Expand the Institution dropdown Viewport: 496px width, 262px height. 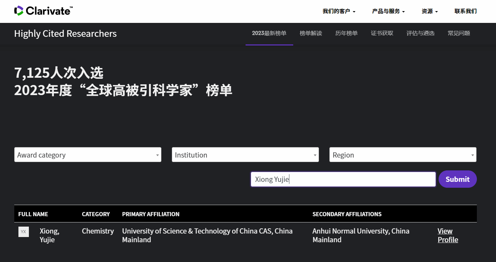pyautogui.click(x=245, y=155)
